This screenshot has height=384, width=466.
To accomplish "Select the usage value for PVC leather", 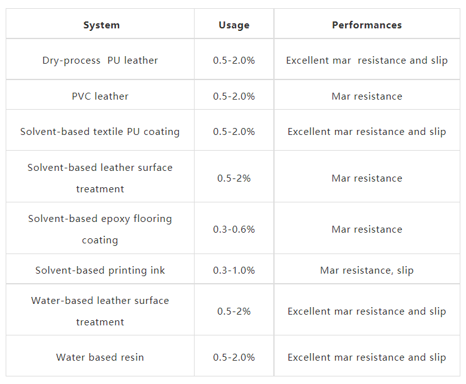I will [234, 96].
